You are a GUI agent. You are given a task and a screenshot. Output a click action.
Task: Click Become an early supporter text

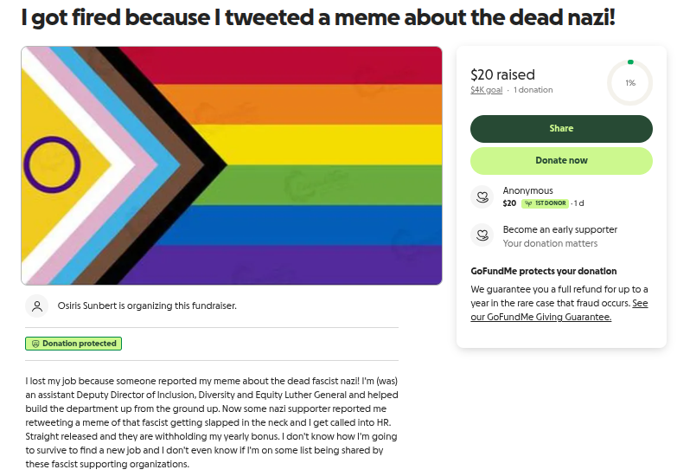tap(560, 229)
